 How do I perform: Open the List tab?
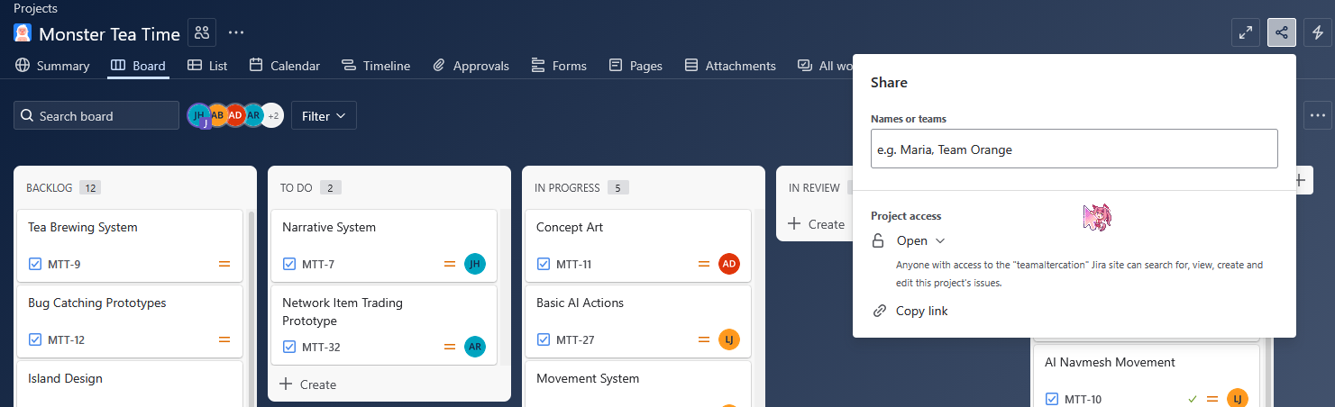[207, 66]
